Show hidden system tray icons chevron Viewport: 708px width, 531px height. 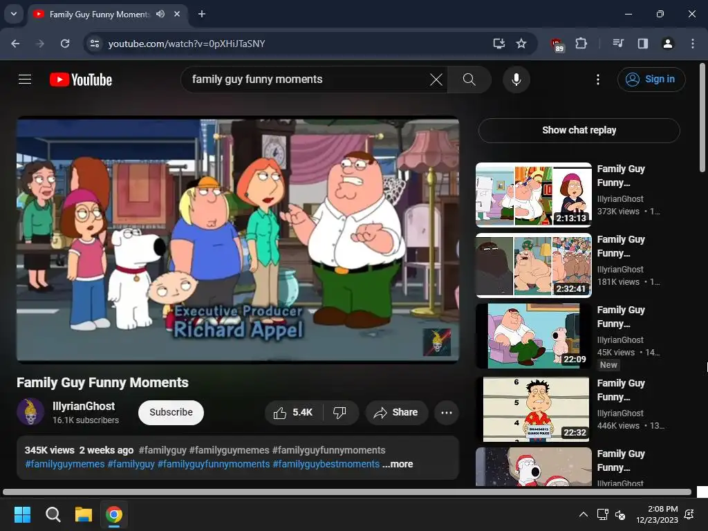[583, 514]
